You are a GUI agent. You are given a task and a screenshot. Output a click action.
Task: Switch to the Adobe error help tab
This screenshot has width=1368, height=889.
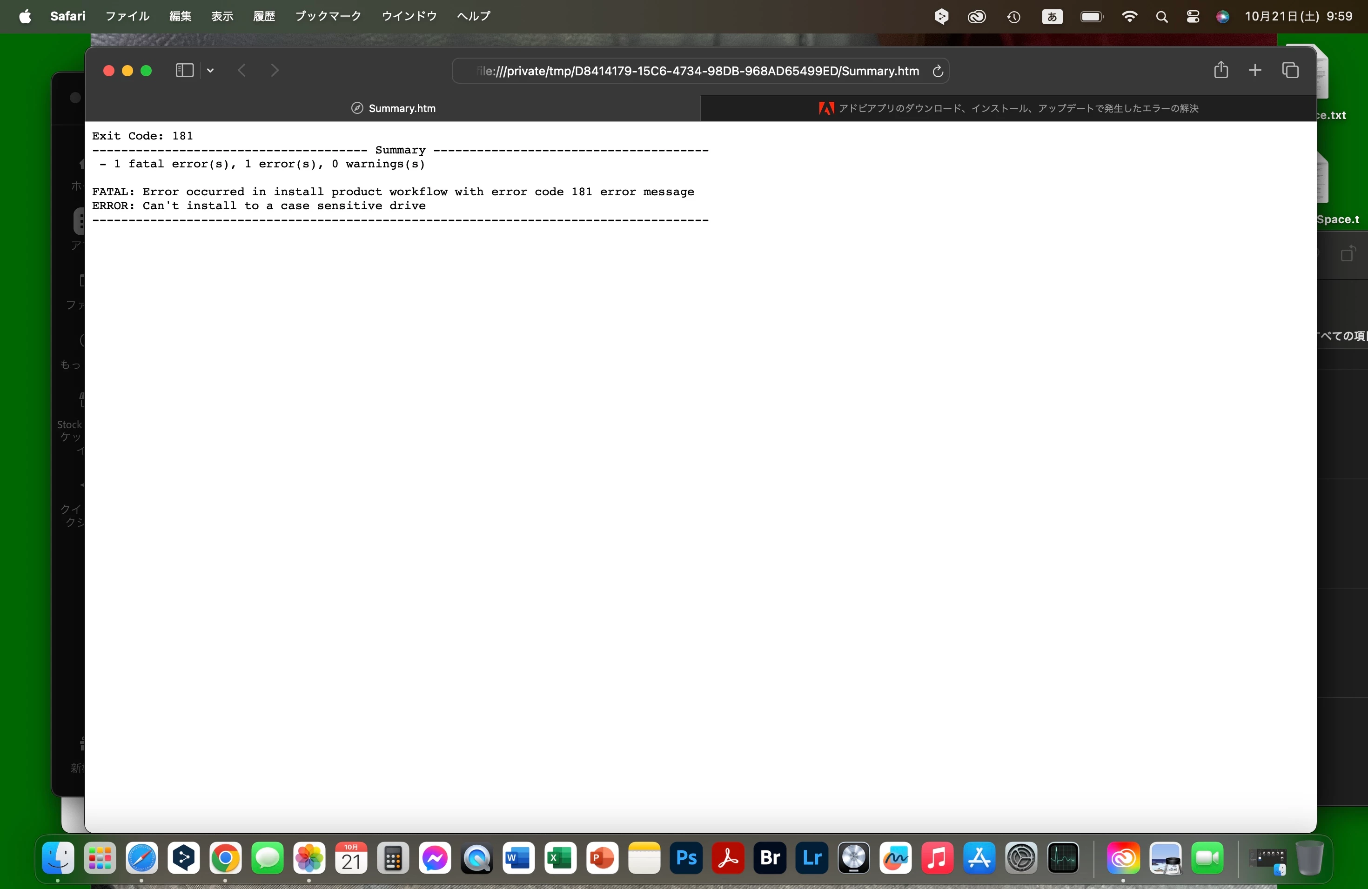point(1008,108)
